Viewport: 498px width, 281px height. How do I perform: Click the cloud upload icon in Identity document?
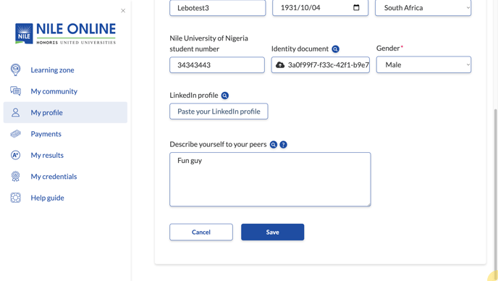pyautogui.click(x=280, y=65)
